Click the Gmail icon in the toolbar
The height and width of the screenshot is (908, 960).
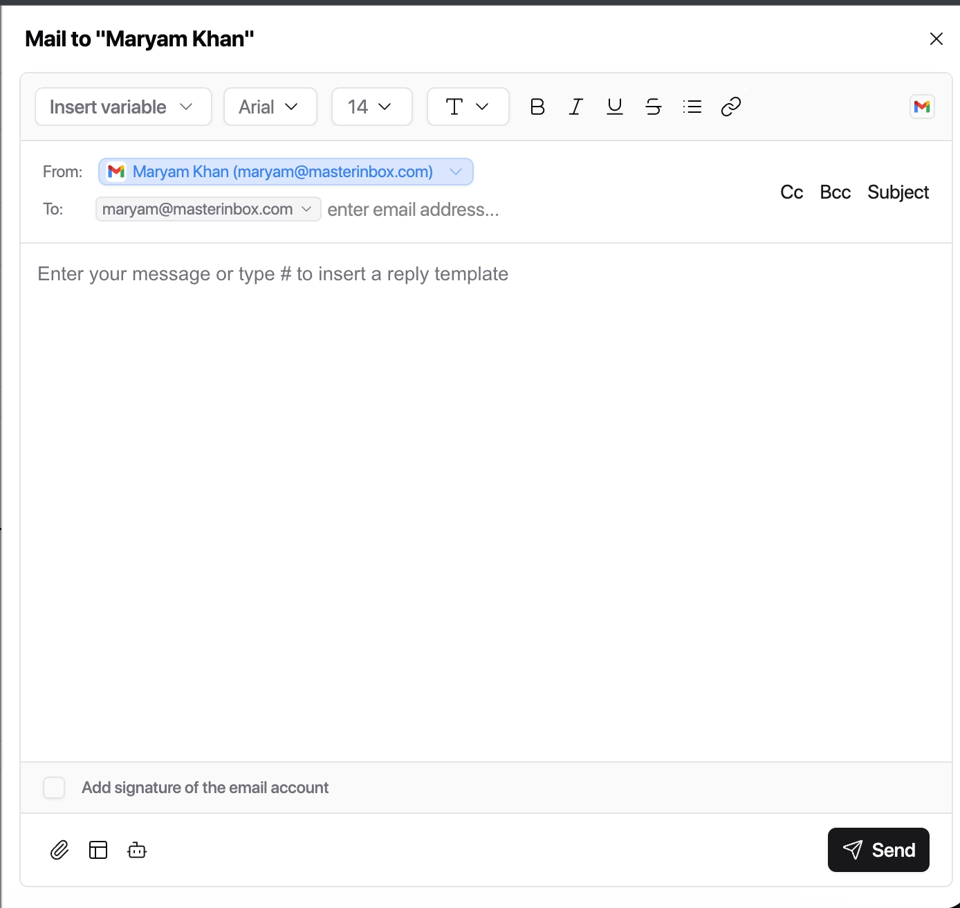pyautogui.click(x=922, y=106)
